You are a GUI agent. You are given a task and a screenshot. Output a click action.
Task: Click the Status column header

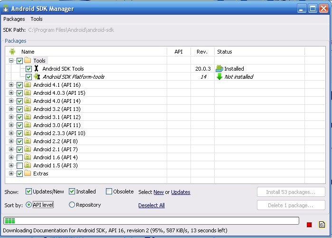click(x=225, y=52)
